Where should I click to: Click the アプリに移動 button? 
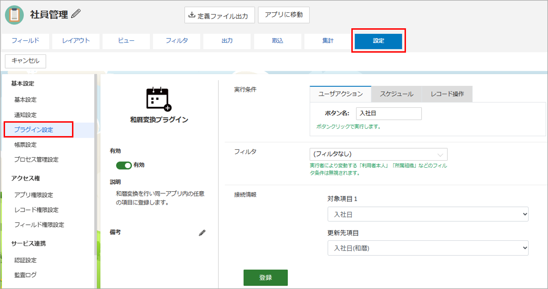pos(284,15)
